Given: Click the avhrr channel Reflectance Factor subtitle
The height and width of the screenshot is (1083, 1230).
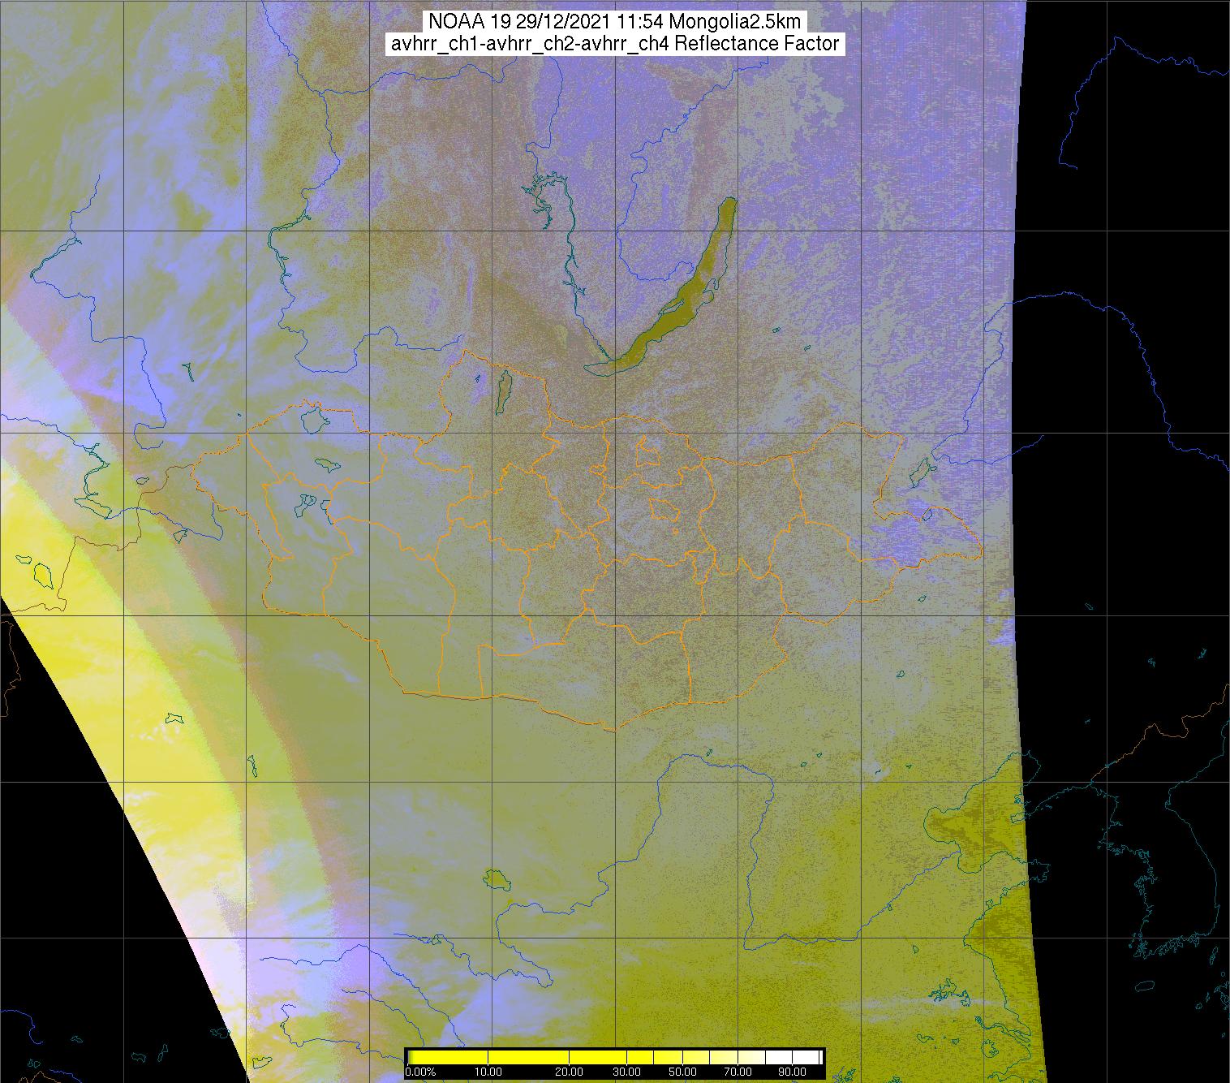Looking at the screenshot, I should pyautogui.click(x=615, y=44).
